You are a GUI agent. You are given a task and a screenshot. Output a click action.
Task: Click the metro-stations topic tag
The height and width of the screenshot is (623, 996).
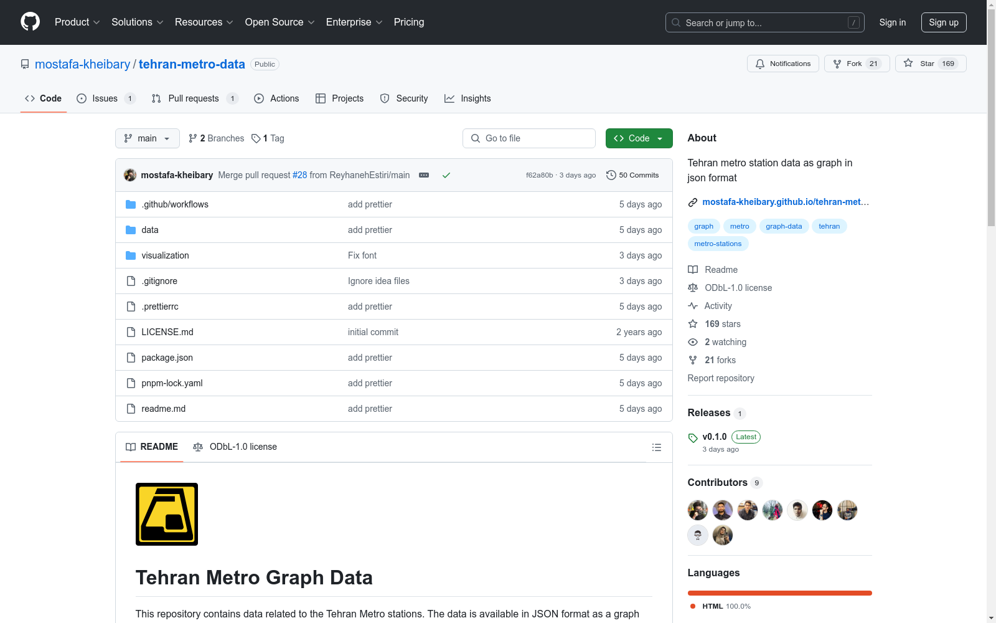(x=718, y=244)
